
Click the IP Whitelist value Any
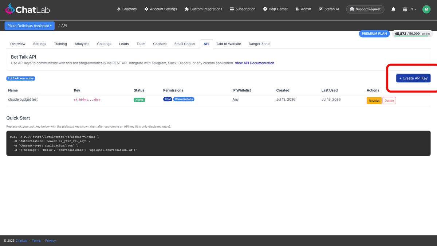pyautogui.click(x=236, y=99)
